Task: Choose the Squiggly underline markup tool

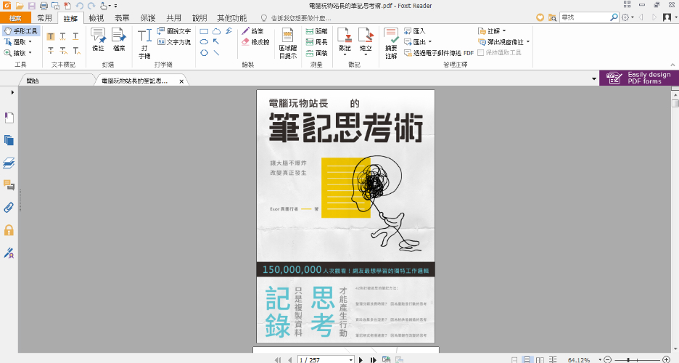Action: coord(63,36)
